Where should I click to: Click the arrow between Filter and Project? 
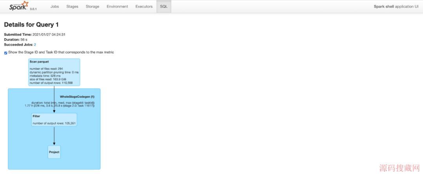tap(54, 135)
